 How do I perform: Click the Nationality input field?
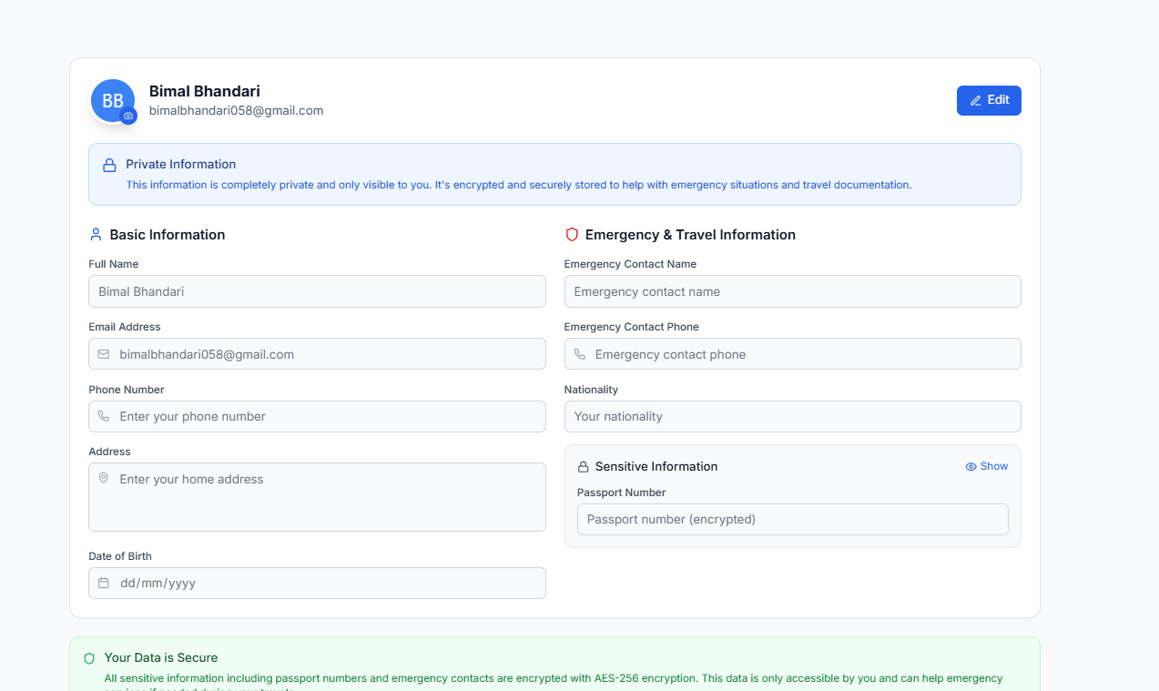(x=792, y=416)
